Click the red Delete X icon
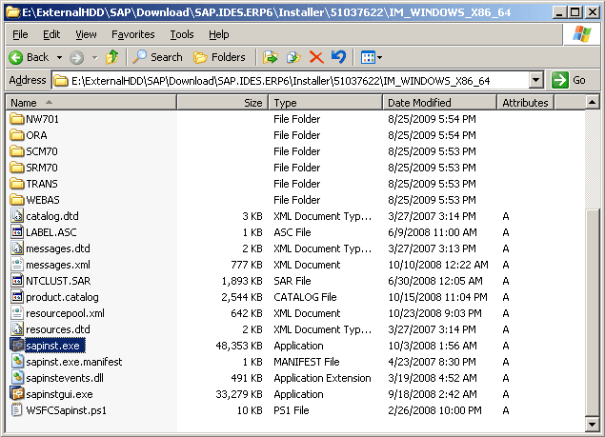Image resolution: width=605 pixels, height=437 pixels. [316, 57]
